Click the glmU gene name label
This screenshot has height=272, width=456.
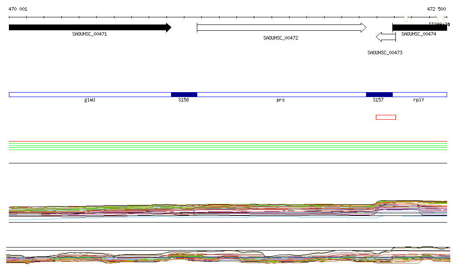coord(90,100)
